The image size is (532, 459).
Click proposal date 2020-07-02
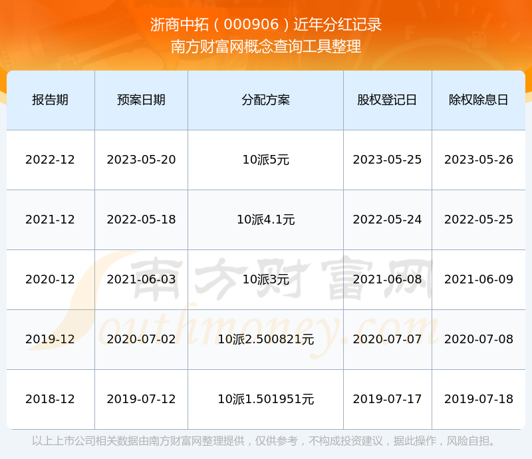(141, 339)
